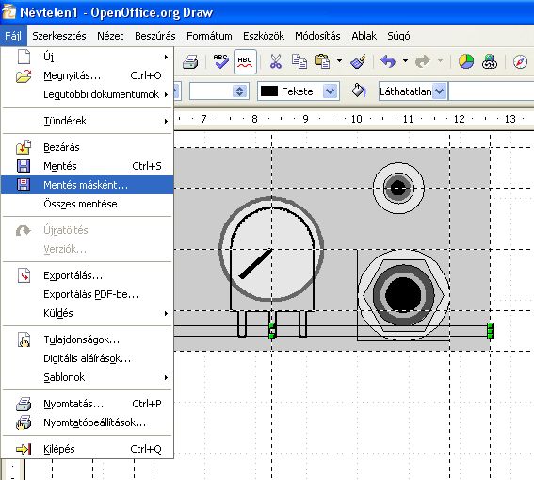Click the printer icon beside Nyomtatás

tap(24, 404)
